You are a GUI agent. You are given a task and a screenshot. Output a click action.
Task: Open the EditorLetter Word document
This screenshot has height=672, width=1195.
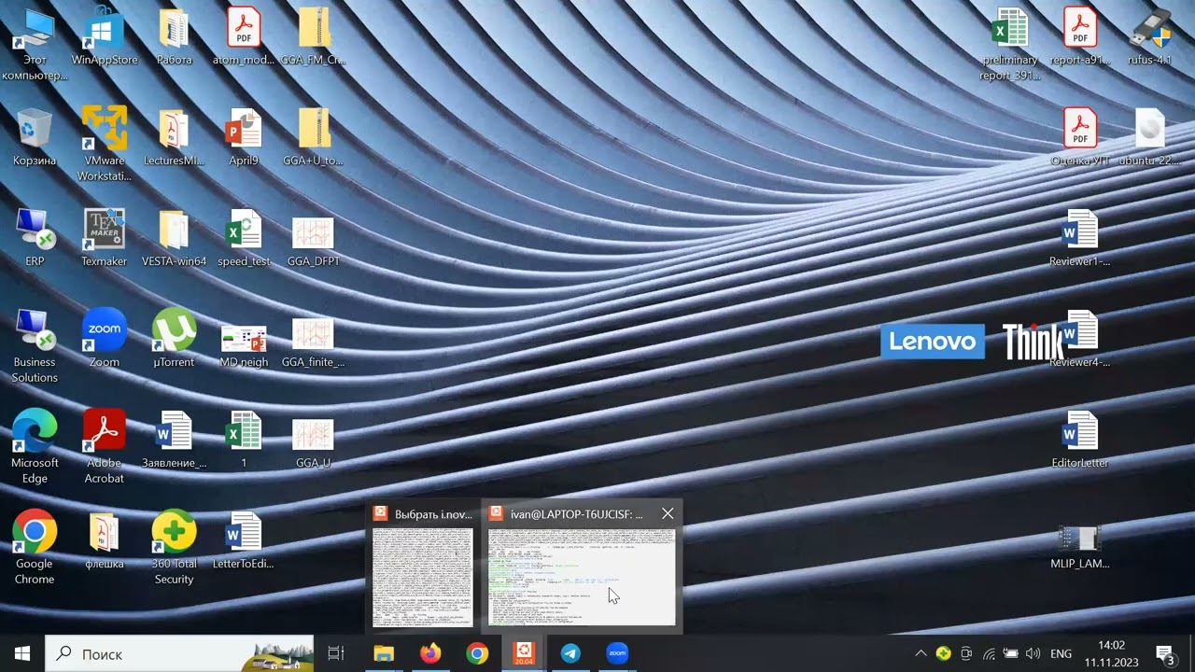(x=1080, y=441)
